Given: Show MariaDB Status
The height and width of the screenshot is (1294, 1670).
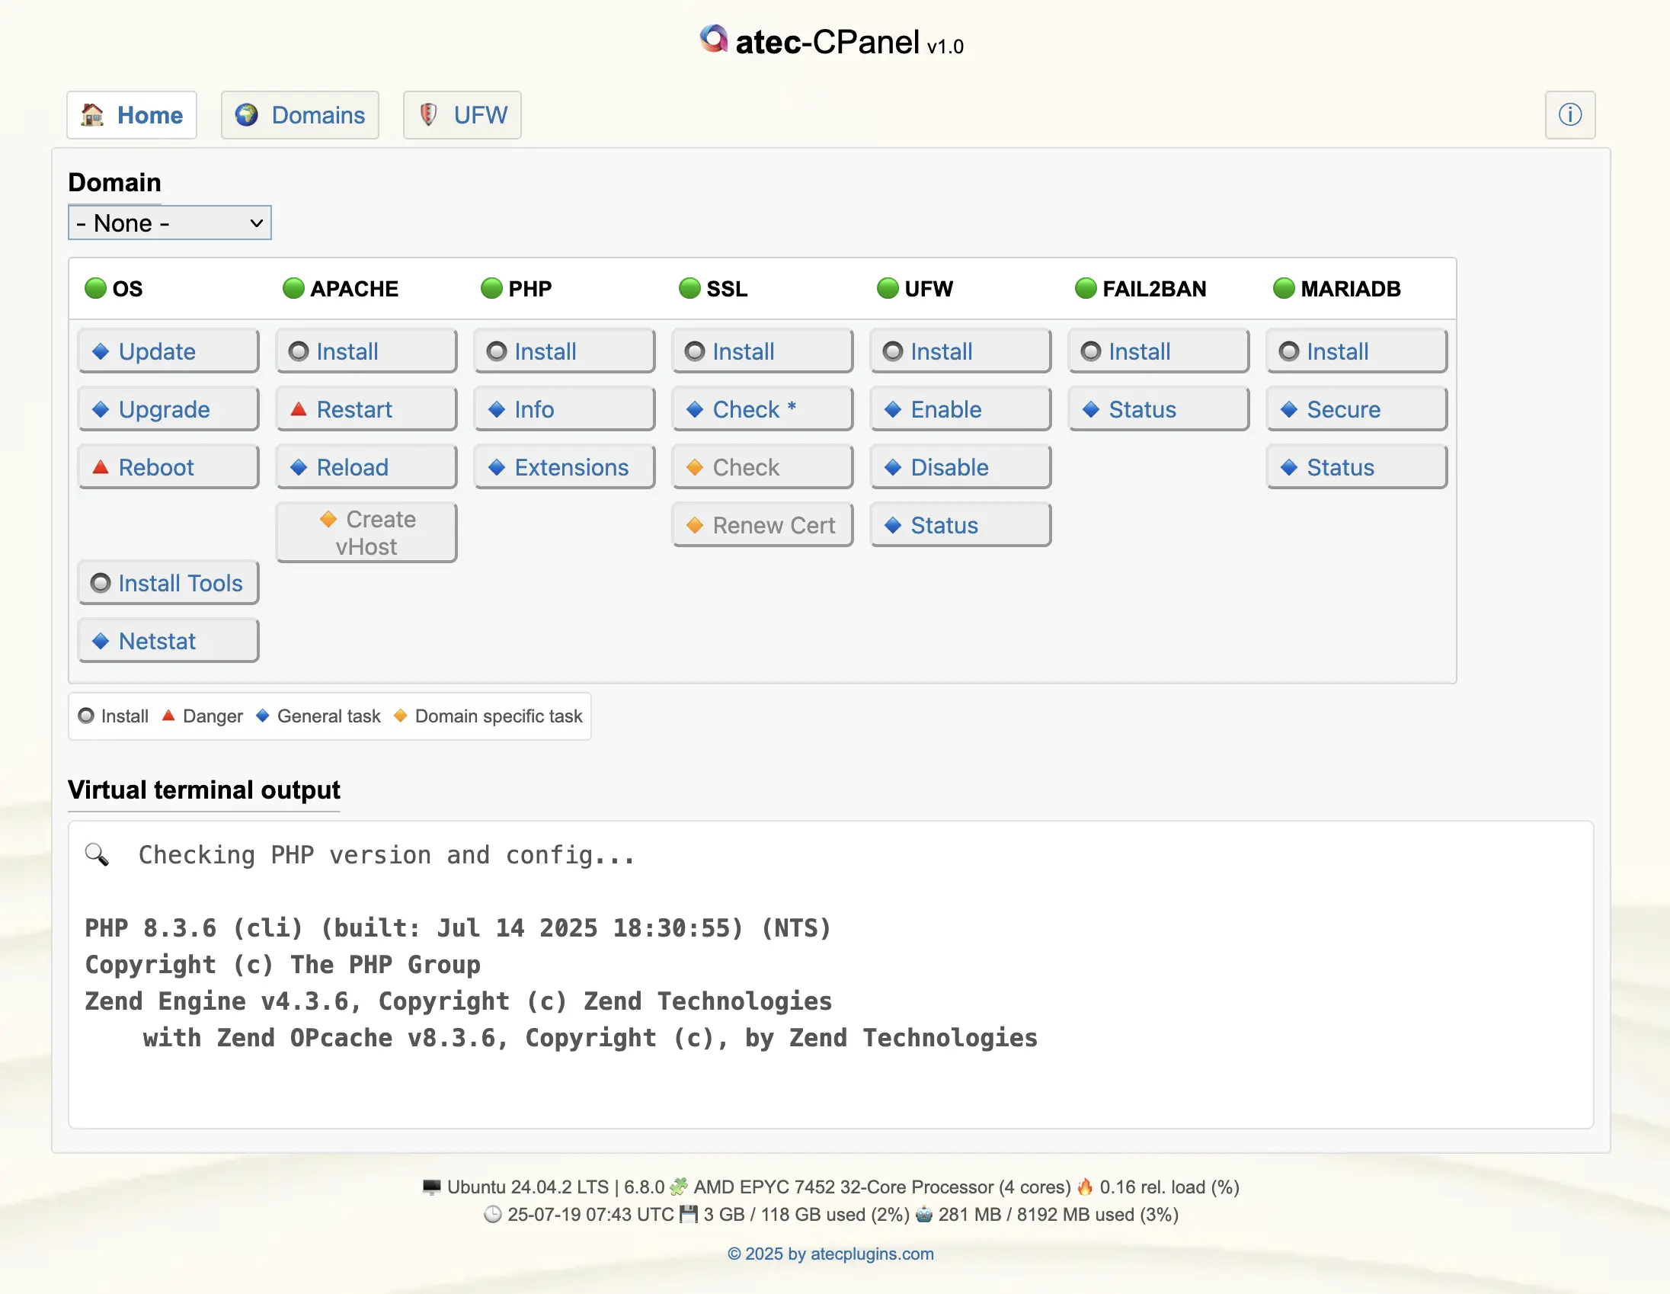Looking at the screenshot, I should click(x=1356, y=467).
